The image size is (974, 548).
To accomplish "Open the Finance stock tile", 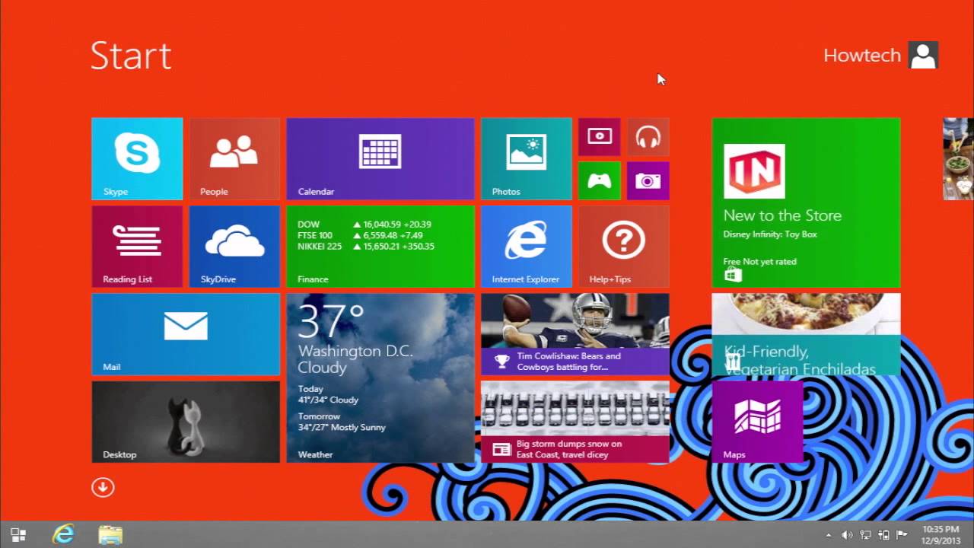I will 380,247.
